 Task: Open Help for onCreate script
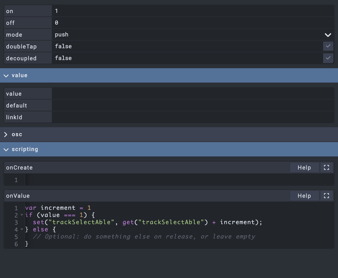304,168
